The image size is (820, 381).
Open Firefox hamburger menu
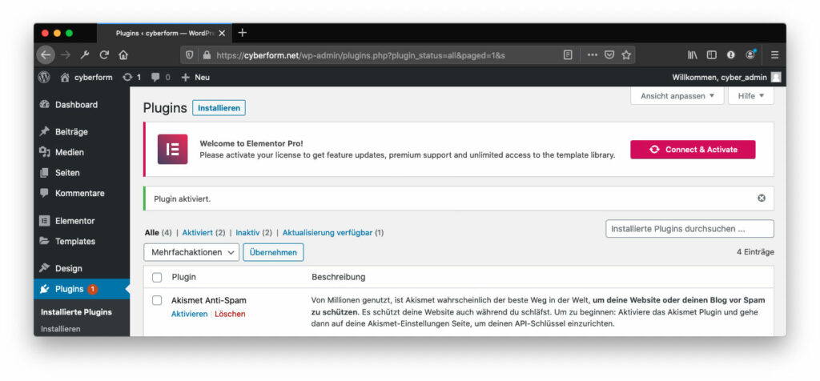(775, 55)
